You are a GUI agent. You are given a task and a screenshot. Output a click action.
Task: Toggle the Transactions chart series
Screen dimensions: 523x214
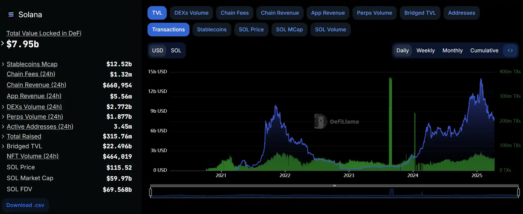point(168,30)
